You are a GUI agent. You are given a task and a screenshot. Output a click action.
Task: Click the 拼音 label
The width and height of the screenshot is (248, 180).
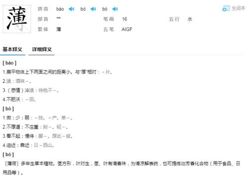pos(43,9)
